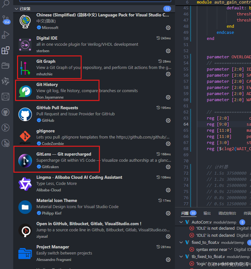Open manage gear for Git History extension
251x269 pixels.
pos(168,97)
